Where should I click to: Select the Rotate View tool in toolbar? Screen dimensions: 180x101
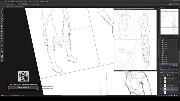2,49
